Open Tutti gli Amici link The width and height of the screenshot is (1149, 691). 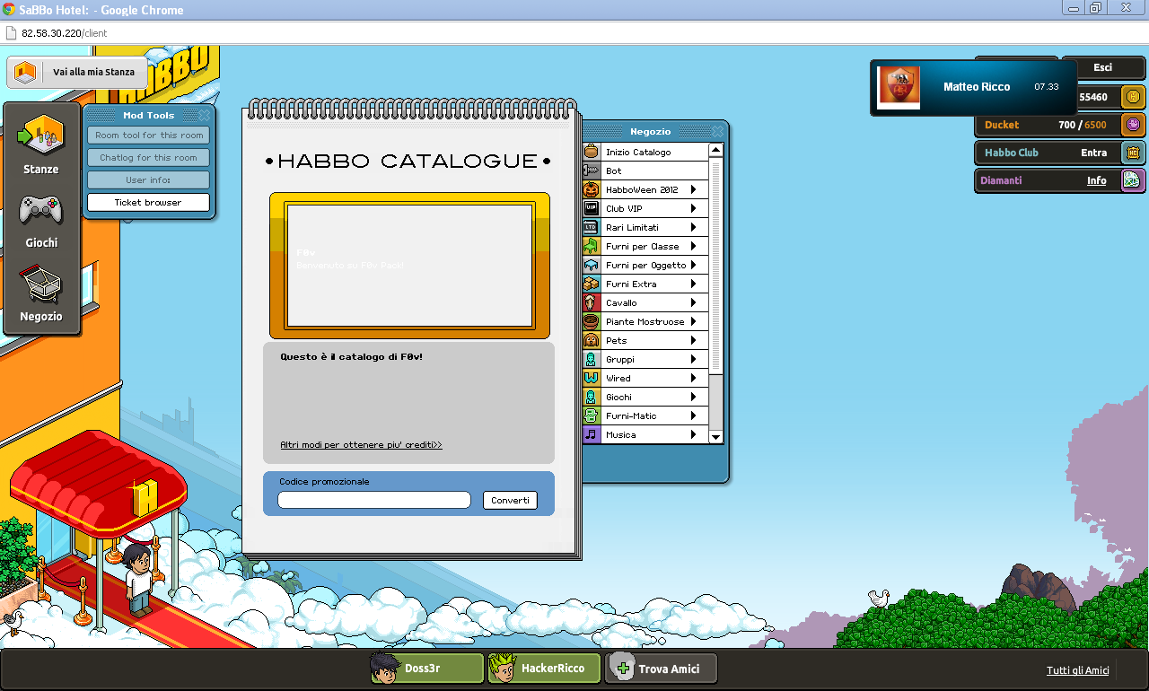1077,670
